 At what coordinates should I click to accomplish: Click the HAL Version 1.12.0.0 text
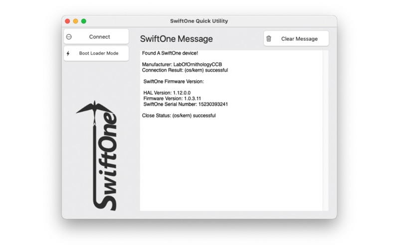coord(167,93)
